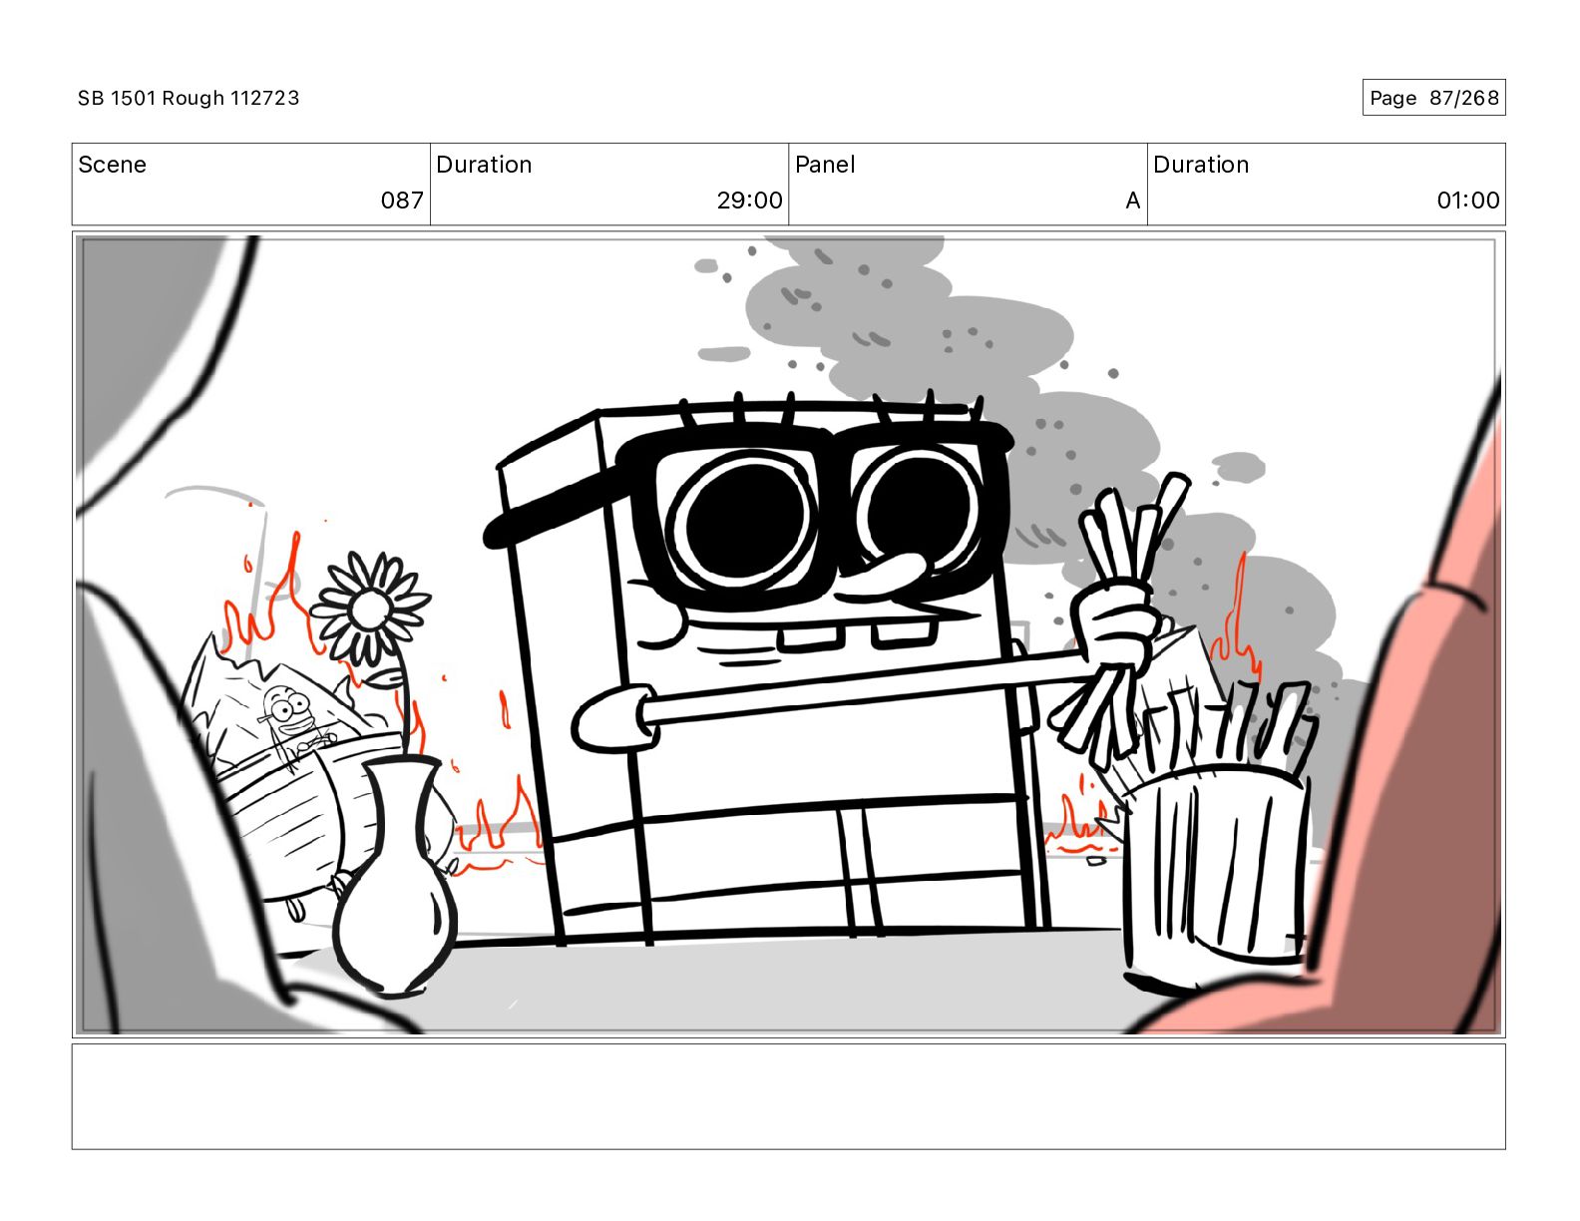1580x1221 pixels.
Task: Click the 'SB 1501 Rough 112723' title text
Action: point(189,98)
